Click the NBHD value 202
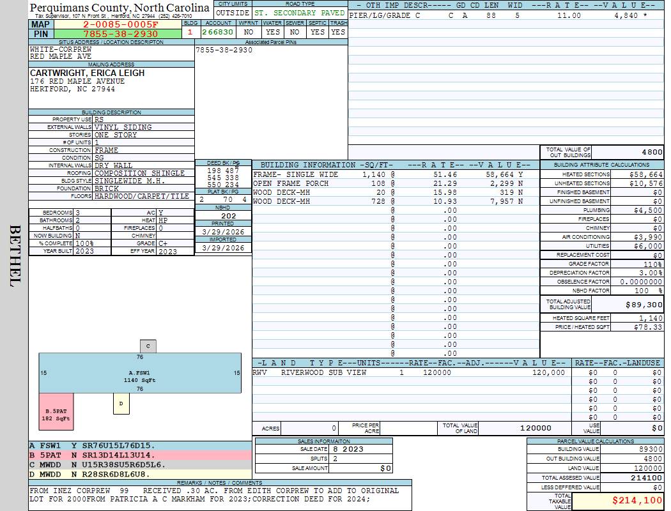Image resolution: width=671 pixels, height=511 pixels. 223,216
